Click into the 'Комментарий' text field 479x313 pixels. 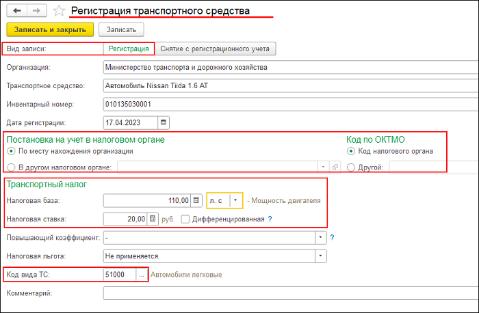click(287, 293)
